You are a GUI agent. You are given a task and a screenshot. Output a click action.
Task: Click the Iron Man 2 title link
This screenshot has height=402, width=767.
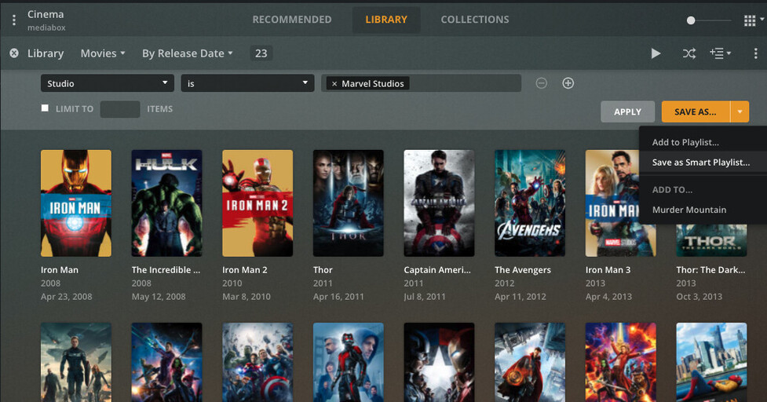click(245, 270)
